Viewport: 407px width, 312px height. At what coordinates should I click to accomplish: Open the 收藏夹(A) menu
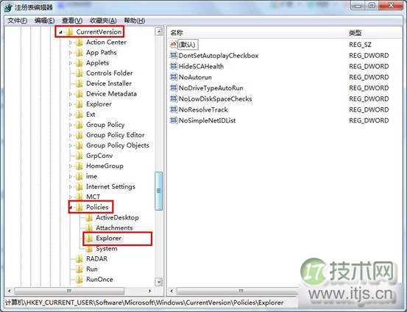(x=103, y=21)
